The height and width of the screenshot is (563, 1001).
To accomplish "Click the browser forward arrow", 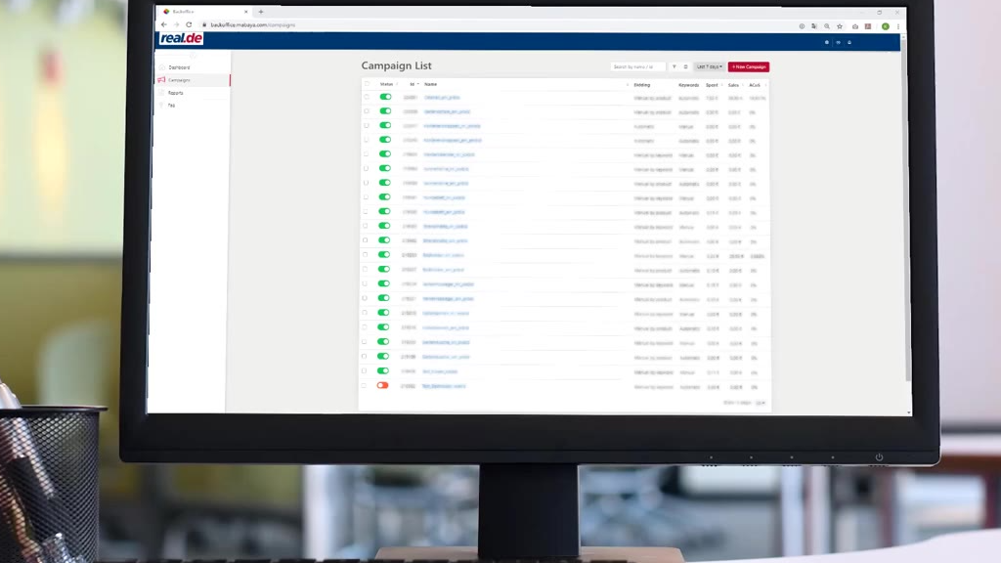I will (x=176, y=24).
